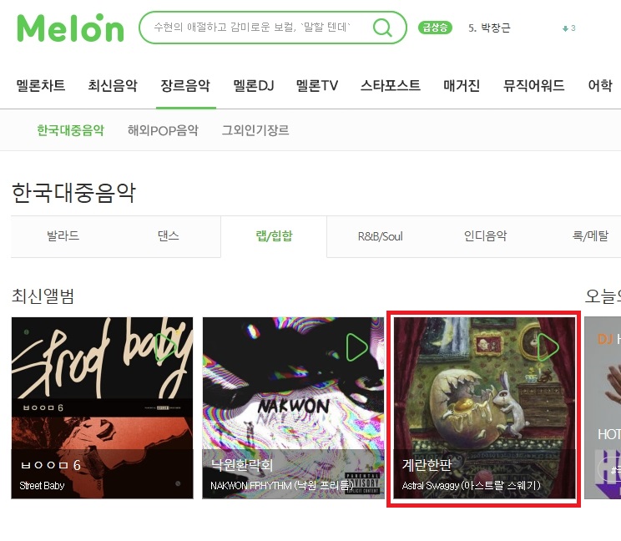Go to 스타포스트 section
621x541 pixels.
pos(391,85)
